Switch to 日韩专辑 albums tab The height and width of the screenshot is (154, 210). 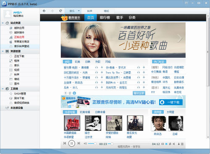coord(100,112)
